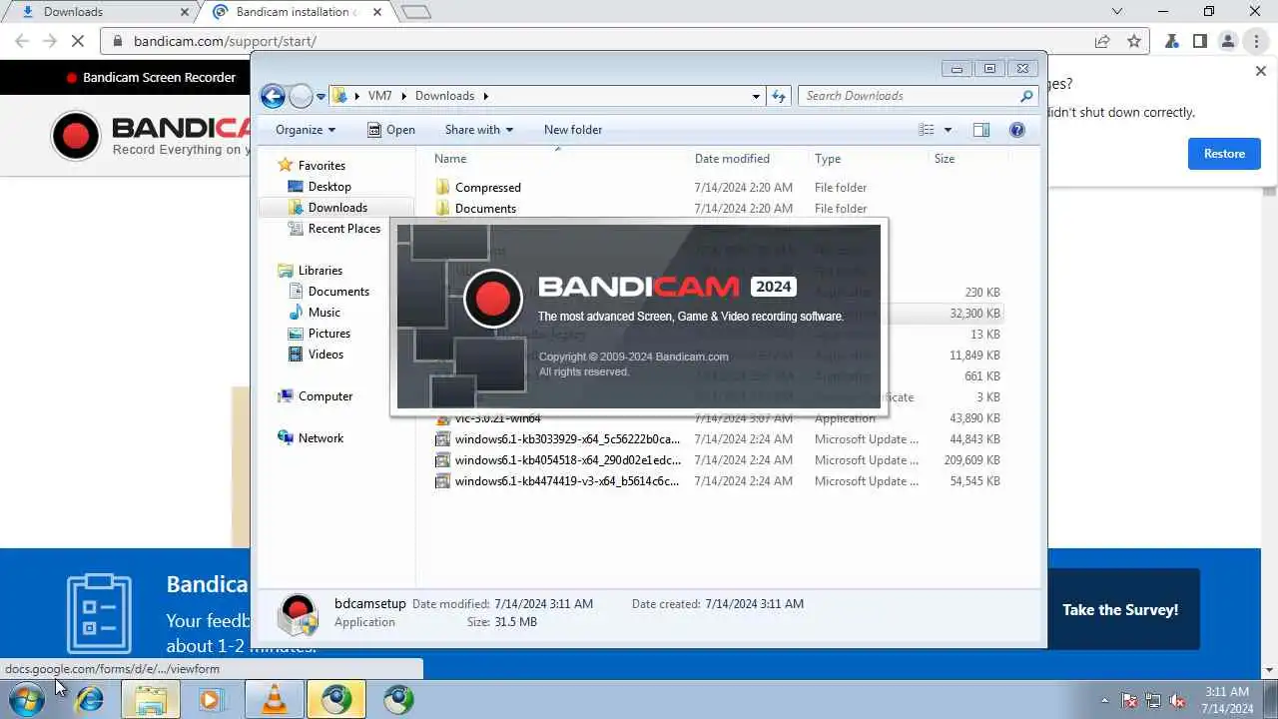Change the view with the Explorer view icon
1278x719 pixels.
click(x=927, y=130)
